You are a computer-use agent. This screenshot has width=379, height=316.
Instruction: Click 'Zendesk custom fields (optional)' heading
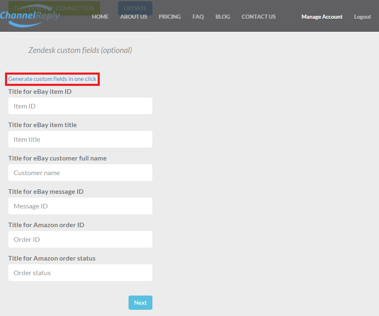(80, 50)
